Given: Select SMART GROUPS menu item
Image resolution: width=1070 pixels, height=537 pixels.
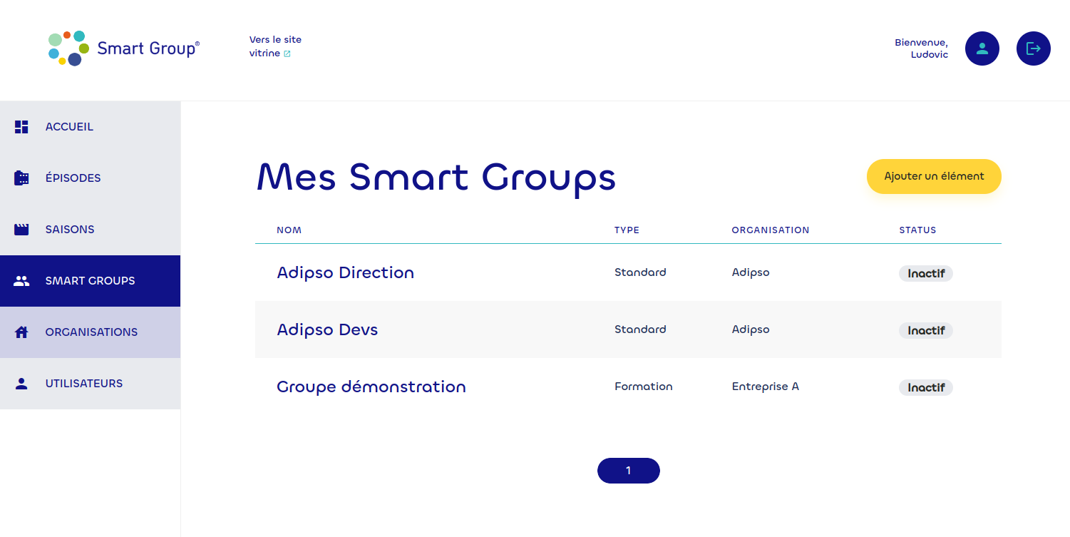Looking at the screenshot, I should [90, 281].
